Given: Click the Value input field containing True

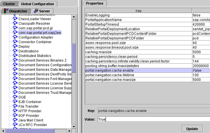Looking at the screenshot, I should point(154,119).
